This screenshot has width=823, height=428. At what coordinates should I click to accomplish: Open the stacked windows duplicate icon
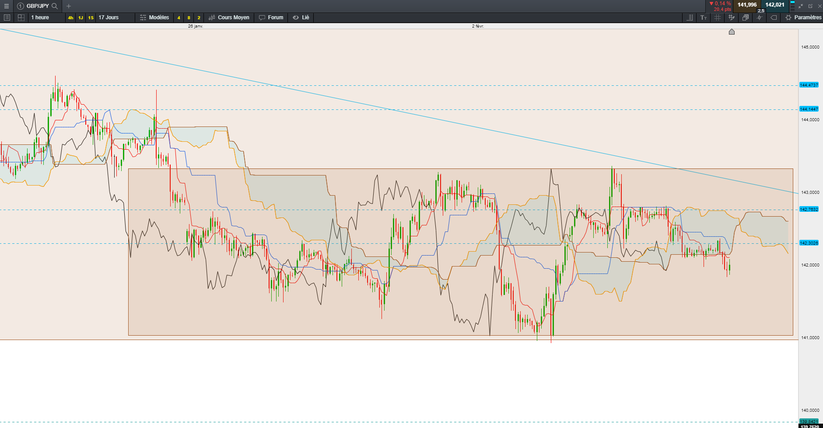(x=746, y=18)
